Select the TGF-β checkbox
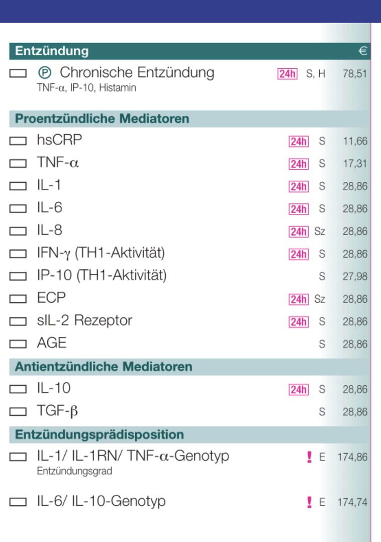Image resolution: width=381 pixels, height=542 pixels. pyautogui.click(x=18, y=412)
